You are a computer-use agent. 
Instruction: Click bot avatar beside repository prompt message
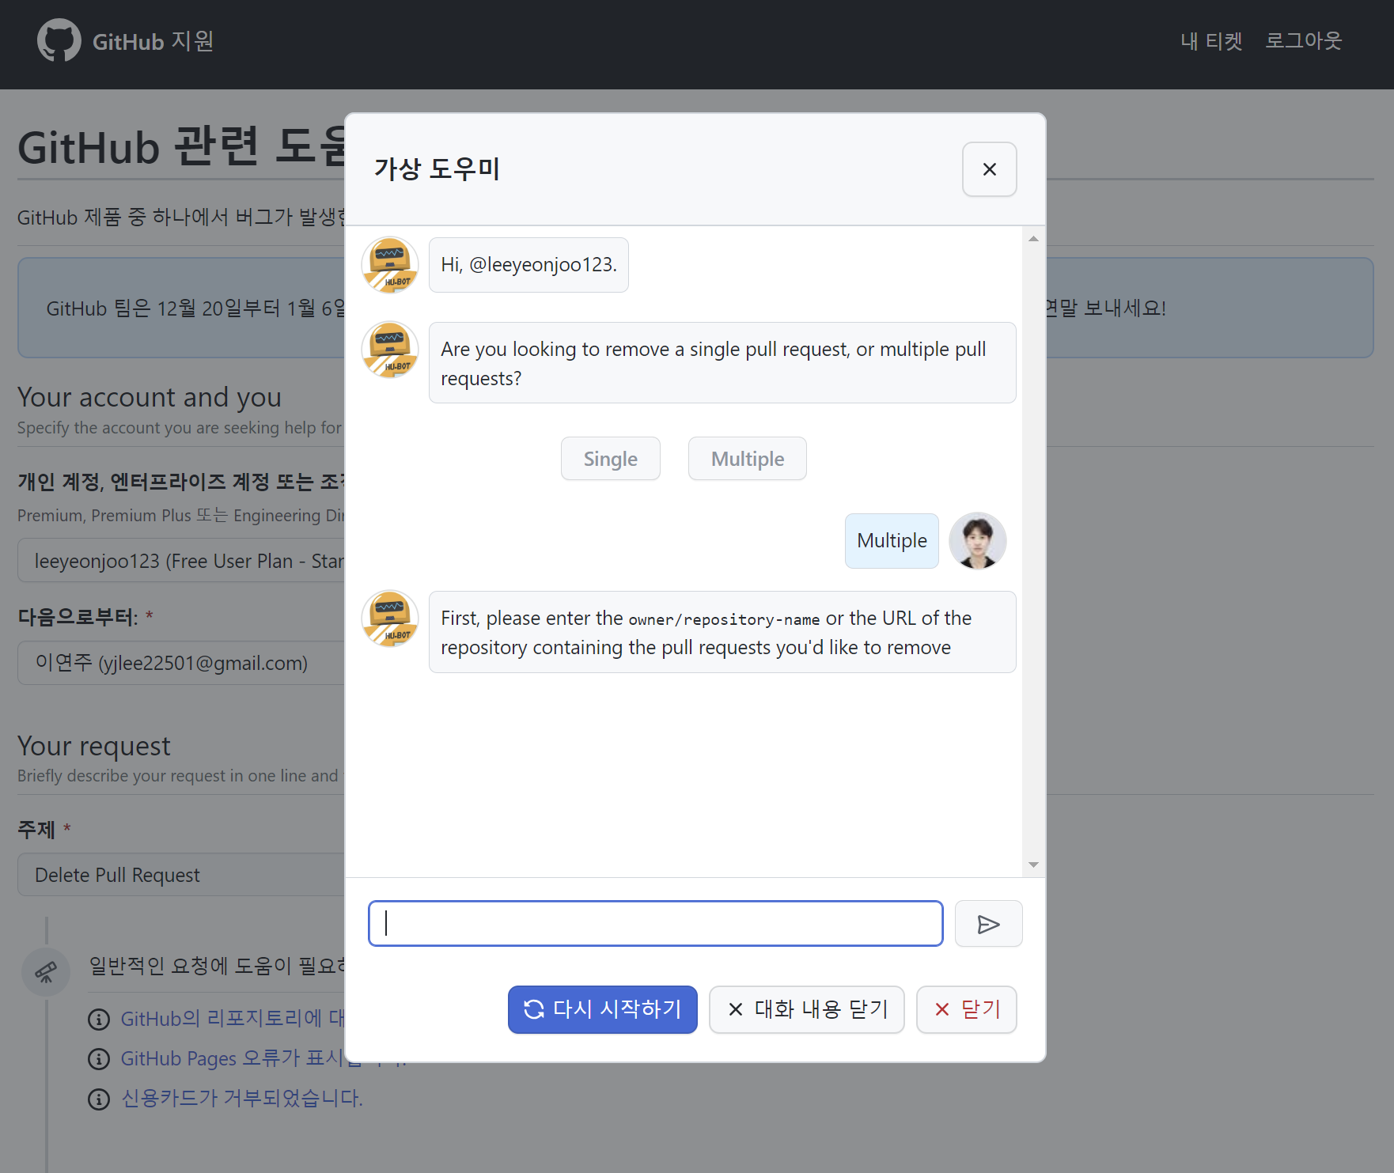[390, 619]
